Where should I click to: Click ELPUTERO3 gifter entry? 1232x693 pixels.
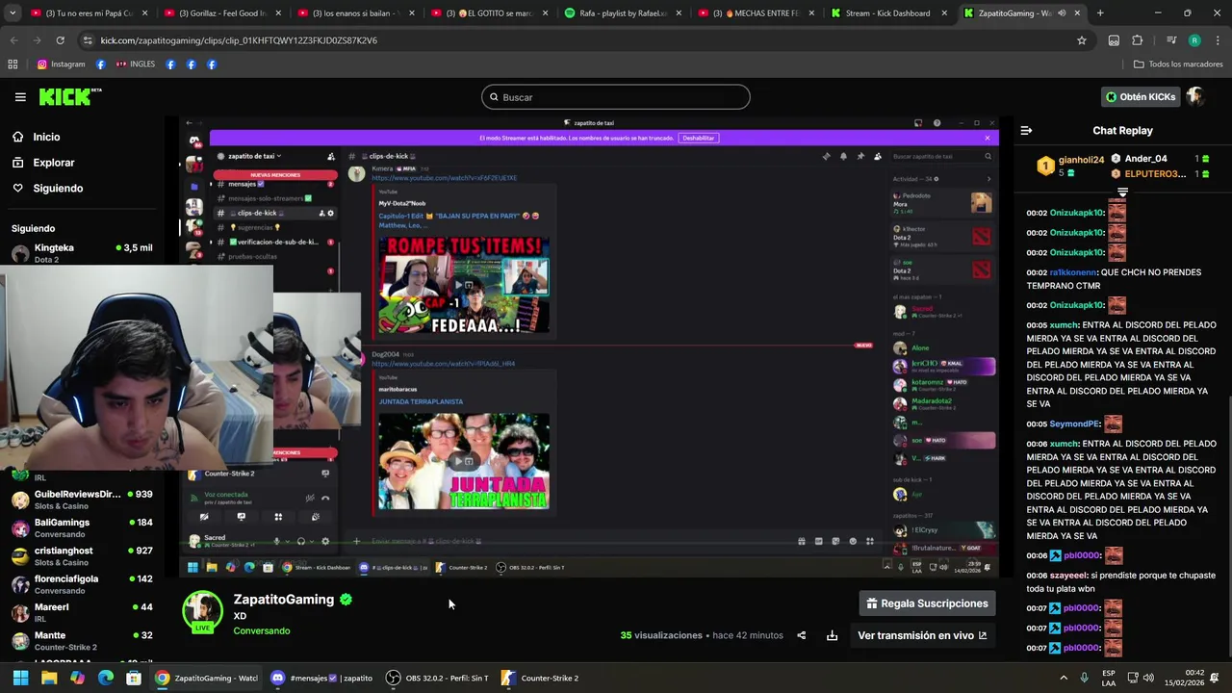click(1159, 174)
